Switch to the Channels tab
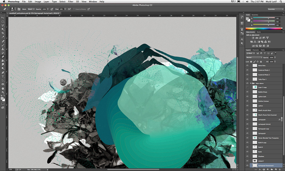Image resolution: width=285 pixels, height=171 pixels. [x=256, y=50]
